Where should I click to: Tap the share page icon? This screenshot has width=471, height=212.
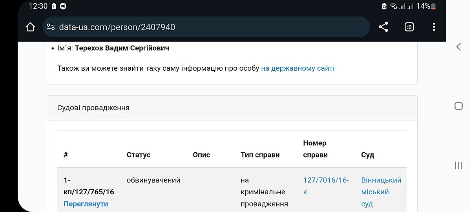click(383, 27)
